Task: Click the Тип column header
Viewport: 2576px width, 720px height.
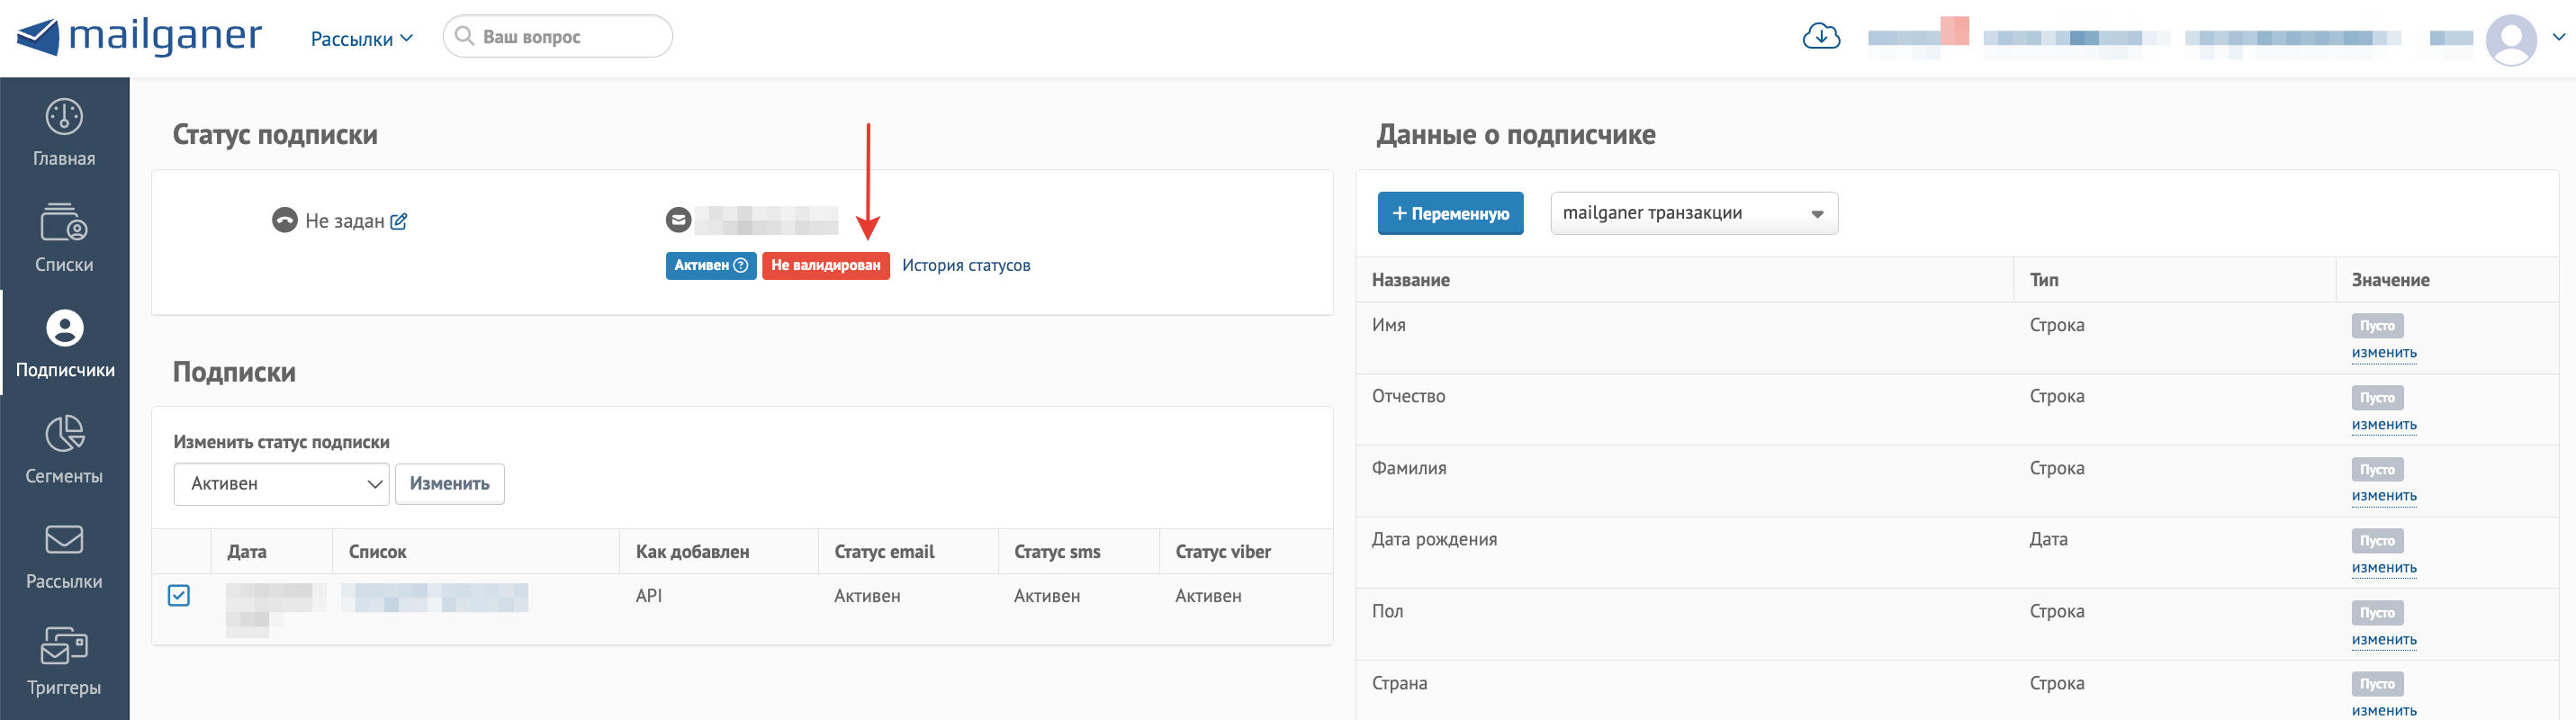Action: coord(2044,280)
